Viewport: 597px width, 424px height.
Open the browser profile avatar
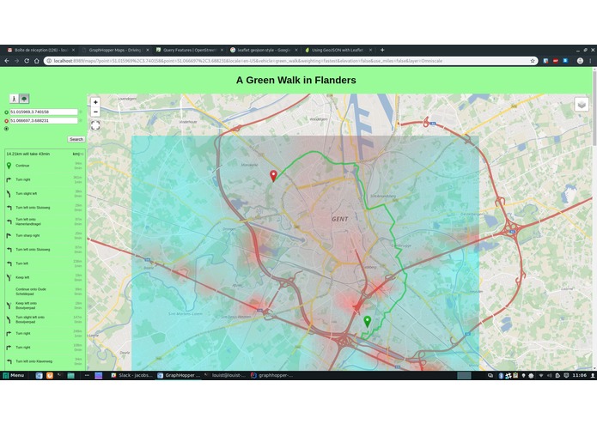pyautogui.click(x=580, y=61)
